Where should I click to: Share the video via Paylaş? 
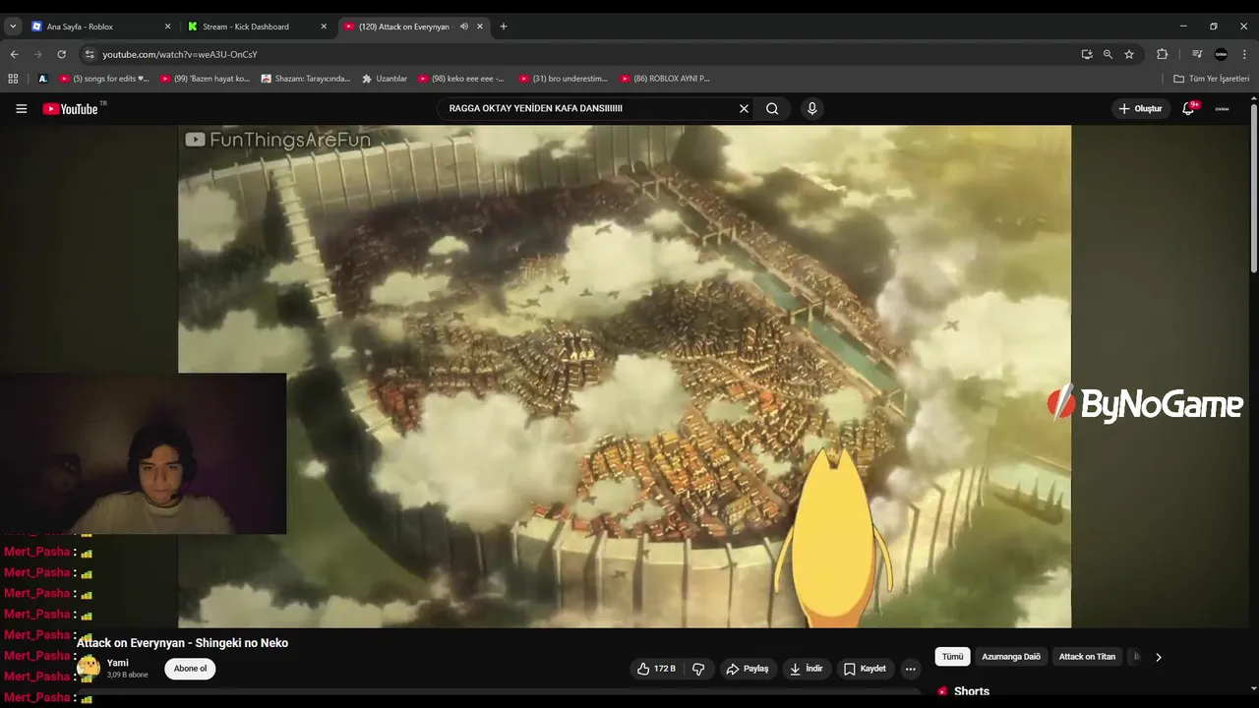(747, 669)
